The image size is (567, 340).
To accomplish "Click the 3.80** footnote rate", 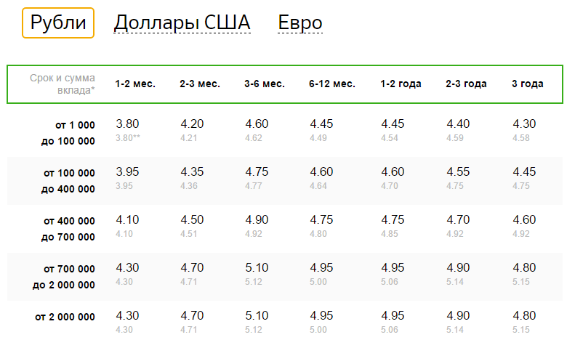I will (128, 138).
